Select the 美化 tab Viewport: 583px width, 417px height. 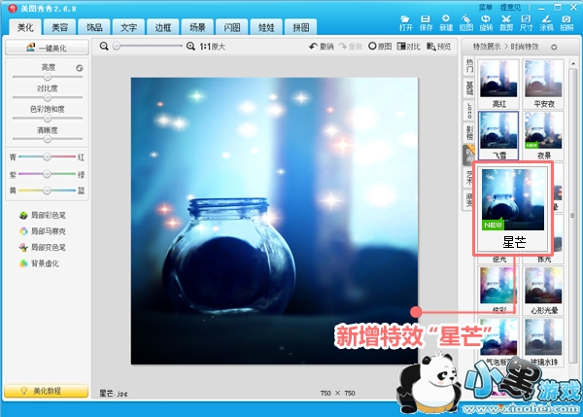coord(25,27)
